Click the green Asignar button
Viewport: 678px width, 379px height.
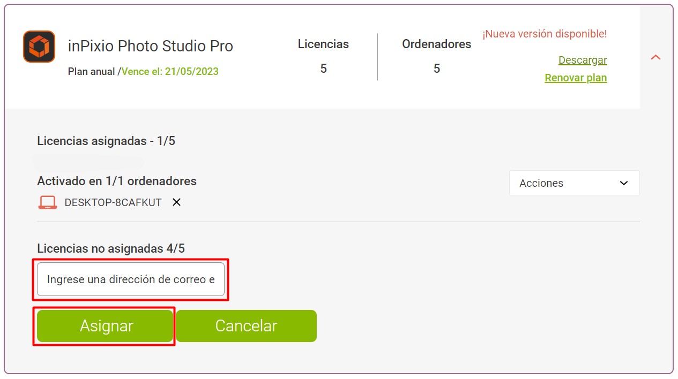105,326
